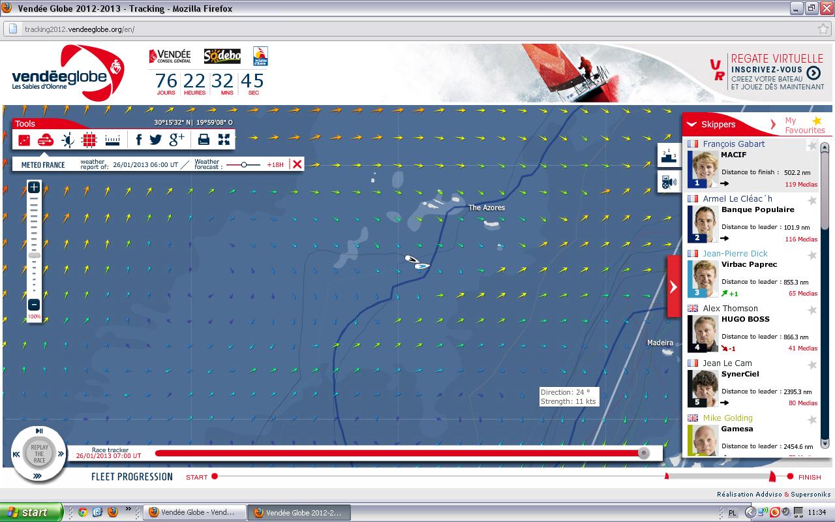The image size is (835, 522).
Task: Open Jean-Pierre Dick's 65 Medias link
Action: (x=803, y=294)
